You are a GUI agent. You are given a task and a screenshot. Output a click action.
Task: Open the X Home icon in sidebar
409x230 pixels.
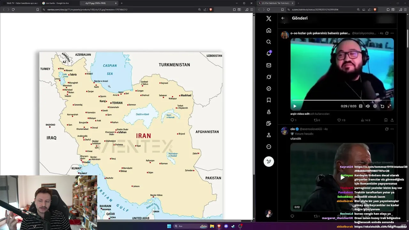[269, 30]
